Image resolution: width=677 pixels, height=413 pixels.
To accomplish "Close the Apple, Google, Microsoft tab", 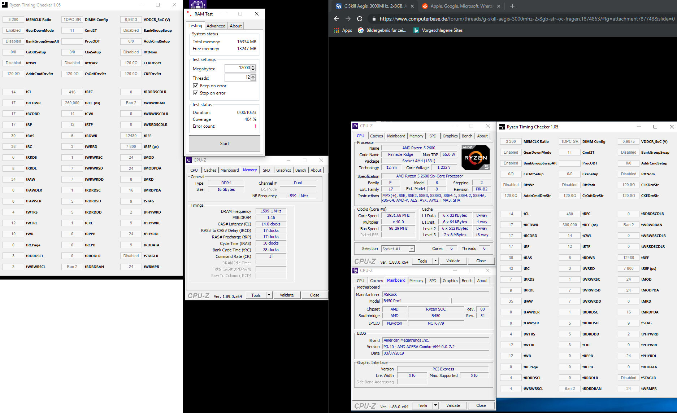I will coord(499,6).
